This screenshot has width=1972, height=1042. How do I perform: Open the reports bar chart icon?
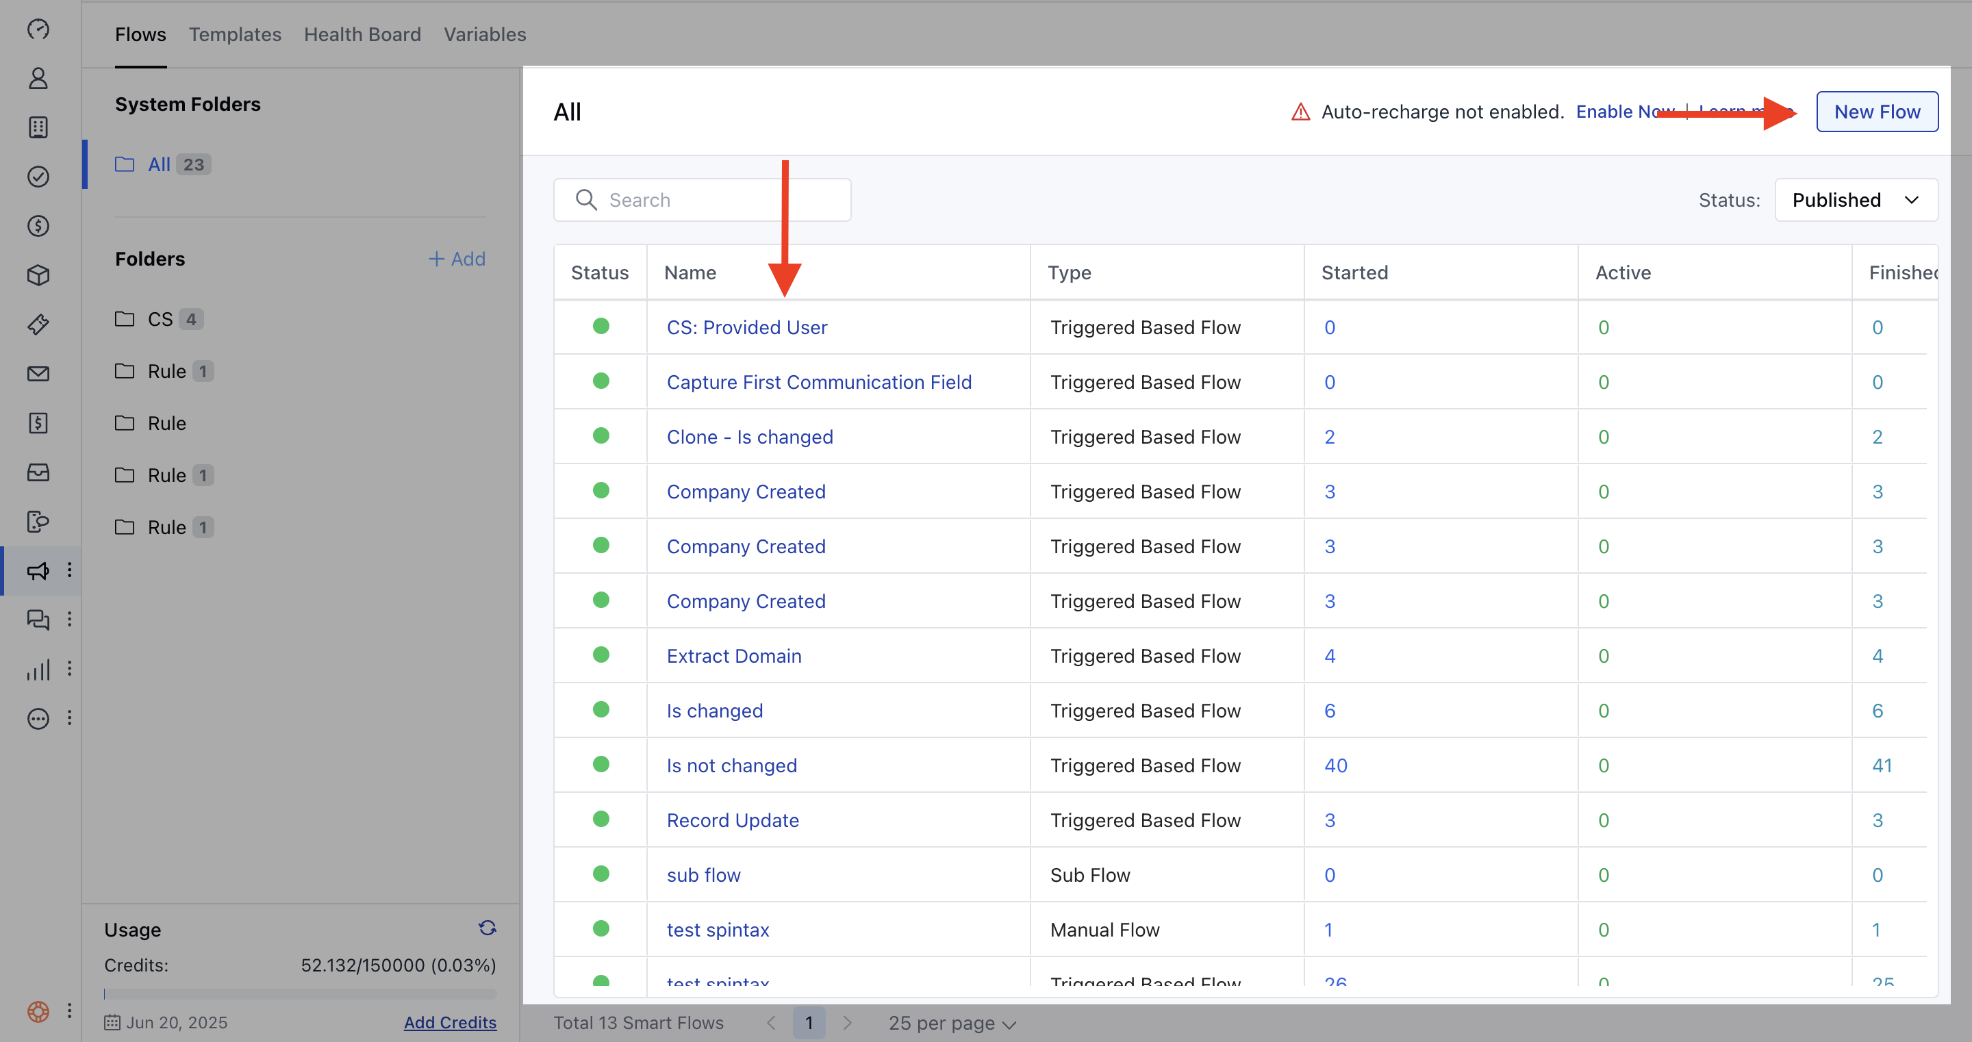point(38,669)
